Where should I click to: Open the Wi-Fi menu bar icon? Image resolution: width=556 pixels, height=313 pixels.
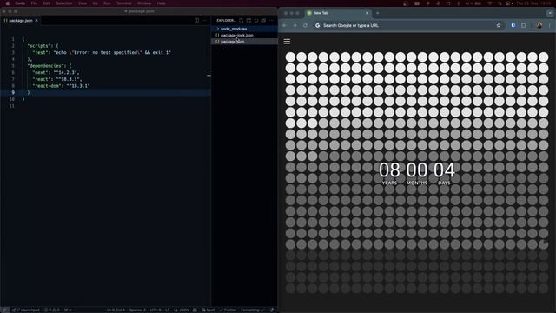(490, 3)
